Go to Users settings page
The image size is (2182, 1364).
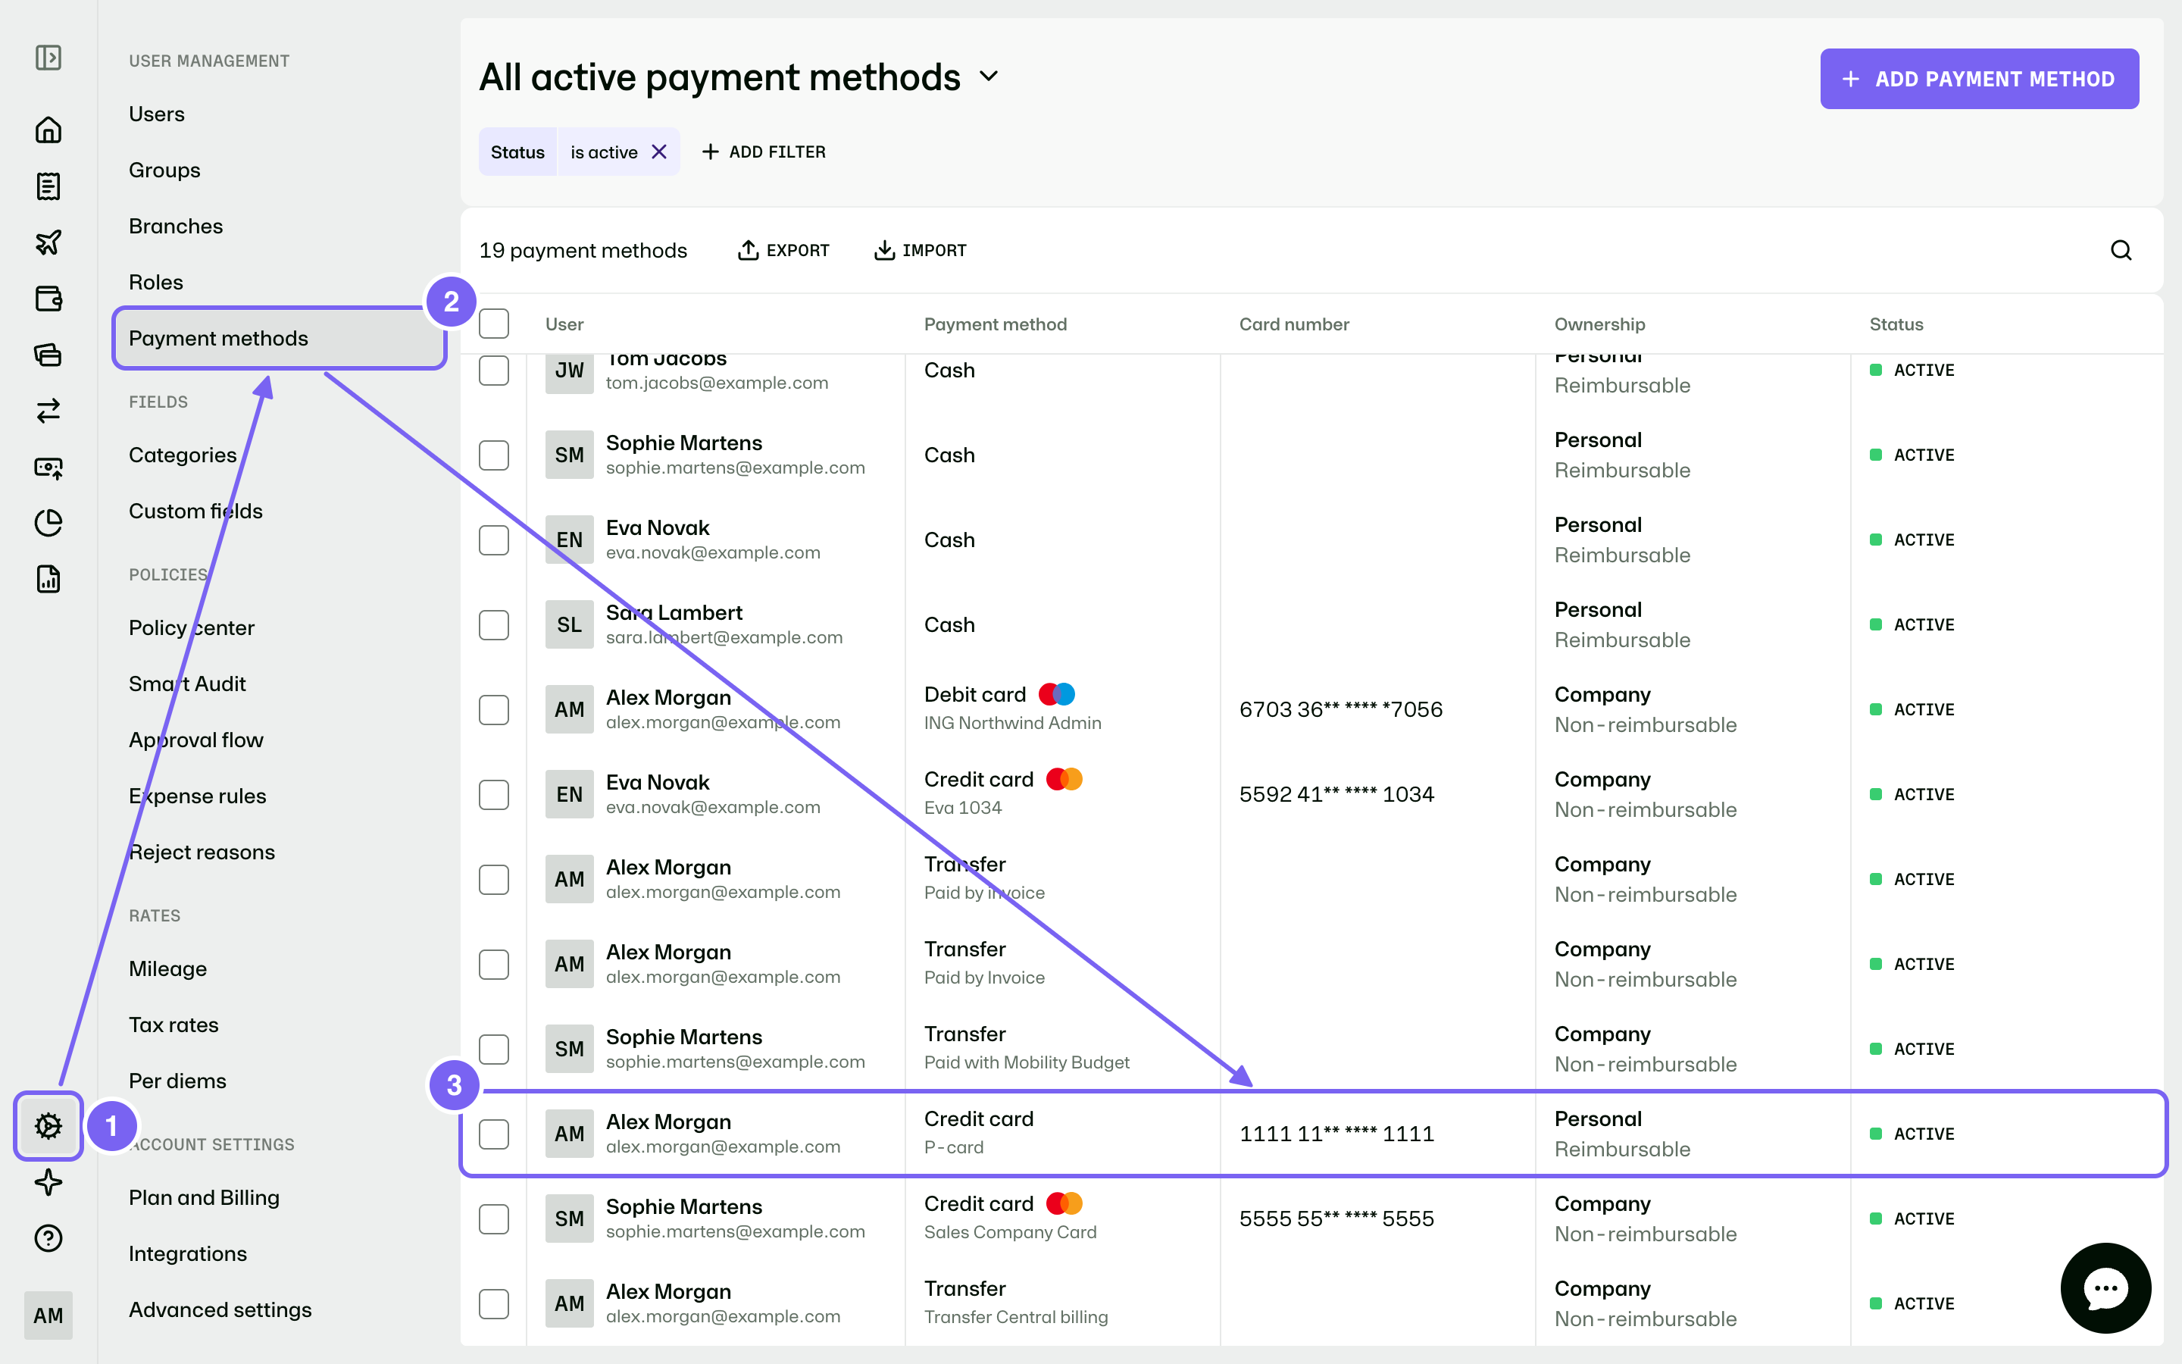[156, 114]
